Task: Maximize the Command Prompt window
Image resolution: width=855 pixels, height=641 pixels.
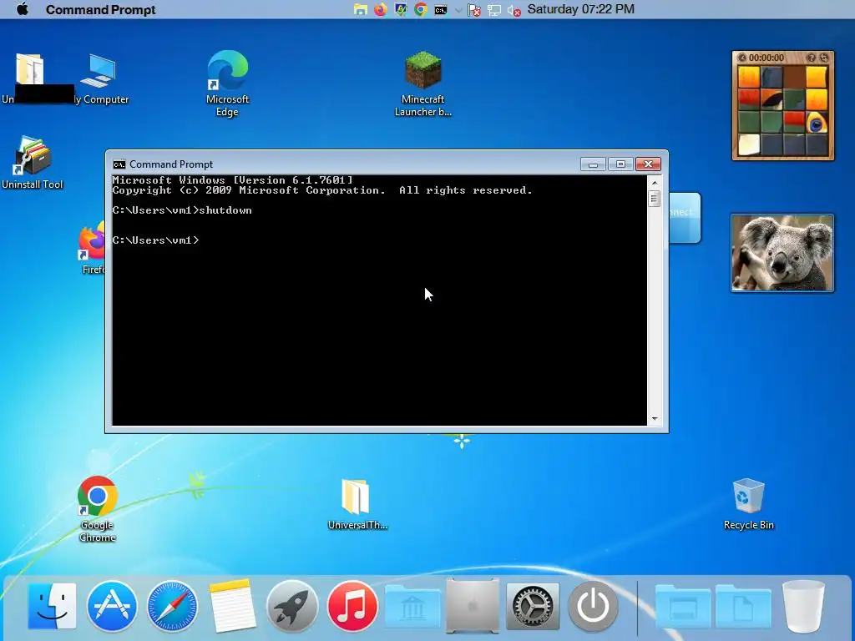Action: pyautogui.click(x=620, y=164)
